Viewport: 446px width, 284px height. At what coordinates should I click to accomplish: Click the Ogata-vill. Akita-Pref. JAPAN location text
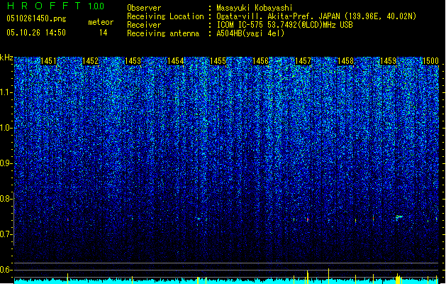pos(316,16)
